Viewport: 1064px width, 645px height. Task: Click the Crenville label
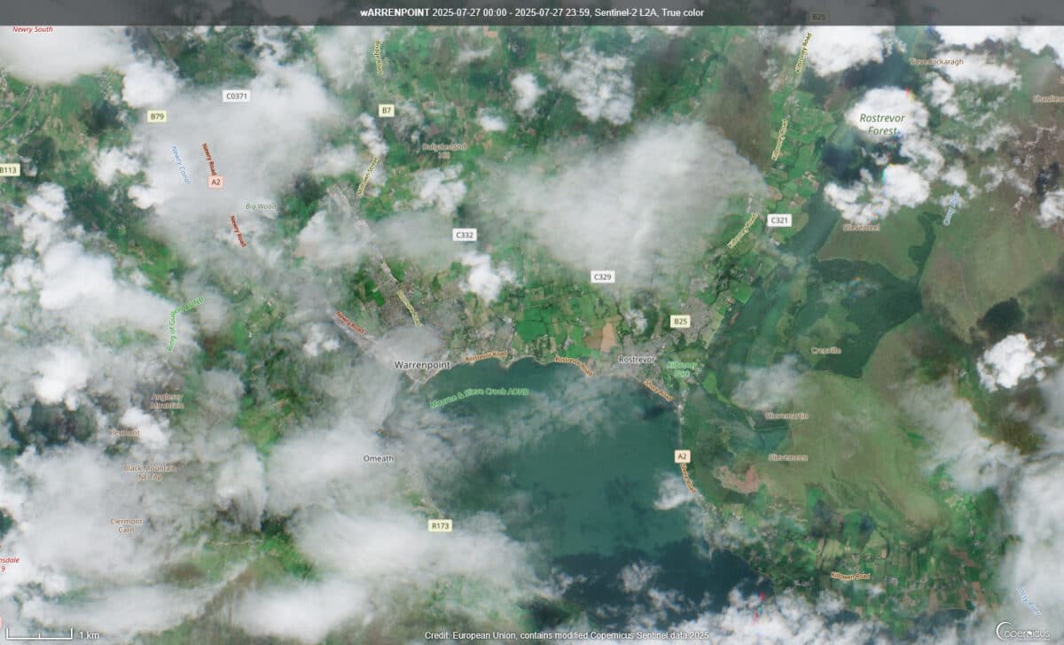pyautogui.click(x=826, y=350)
